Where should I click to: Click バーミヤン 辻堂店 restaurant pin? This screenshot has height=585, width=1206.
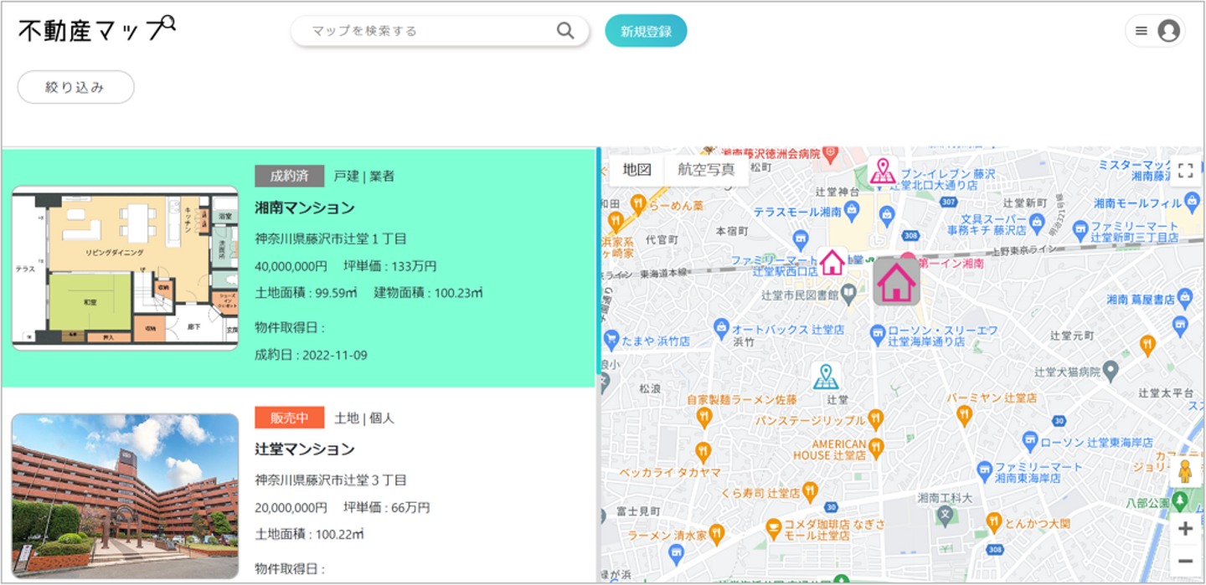(964, 415)
